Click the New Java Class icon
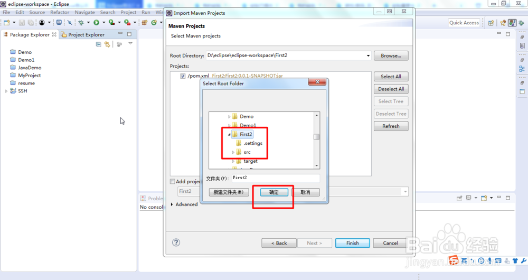 point(154,23)
